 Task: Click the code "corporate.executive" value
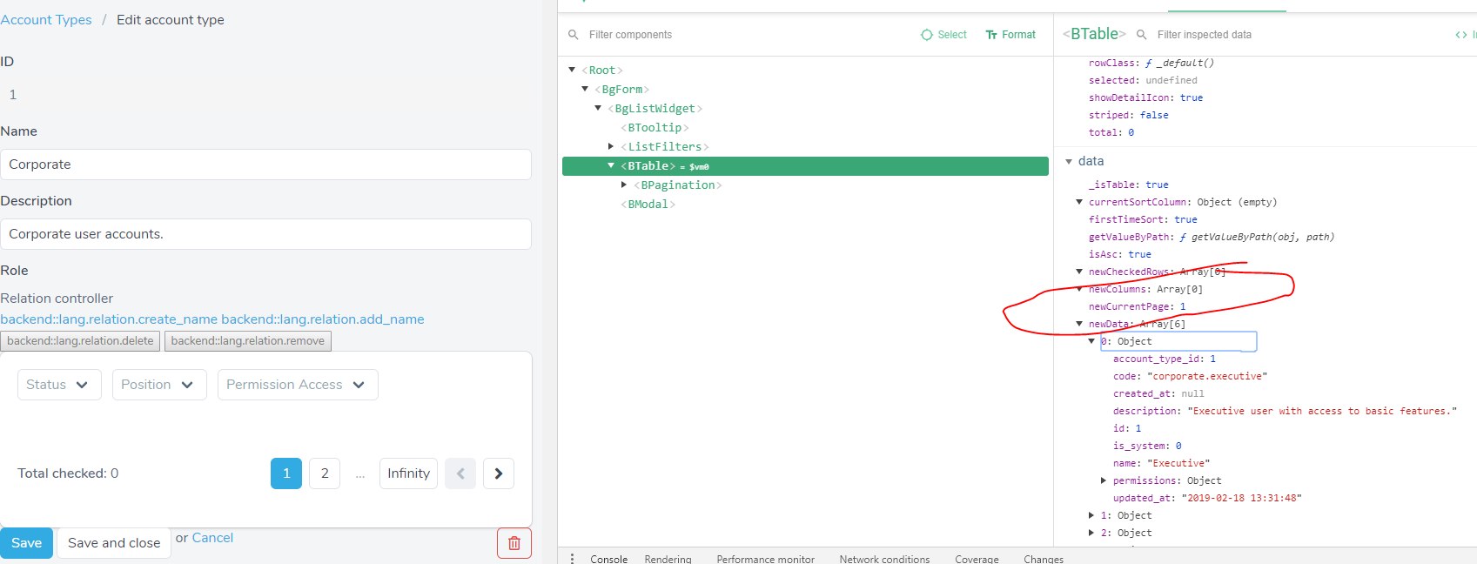tap(1207, 376)
